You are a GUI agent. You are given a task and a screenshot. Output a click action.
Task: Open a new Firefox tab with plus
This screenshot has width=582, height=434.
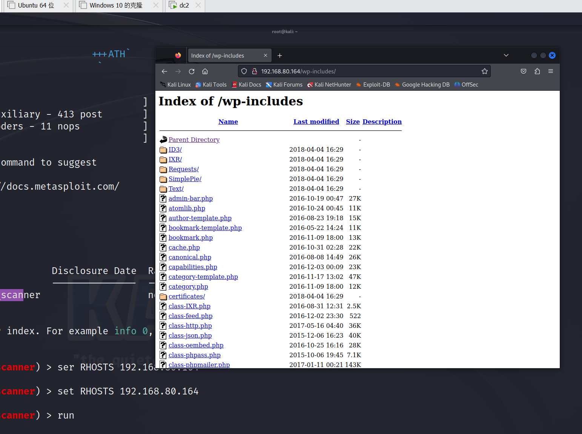point(280,56)
